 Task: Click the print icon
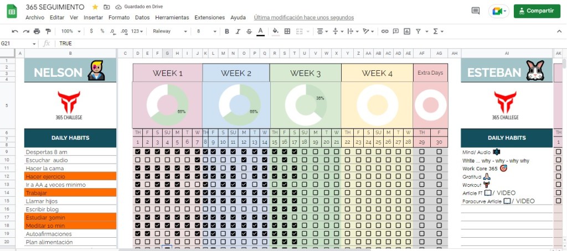tap(37, 31)
